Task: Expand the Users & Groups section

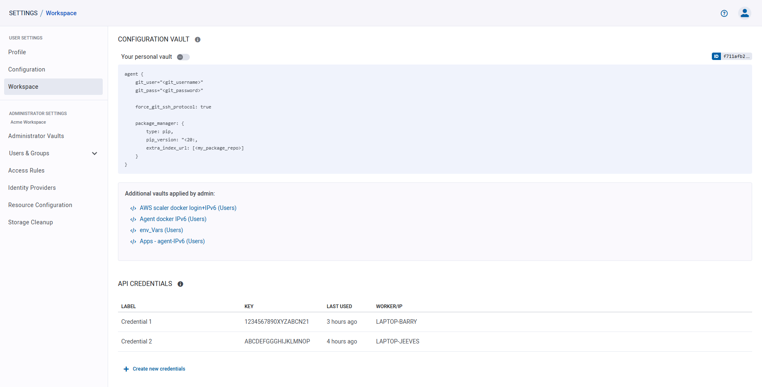Action: point(95,153)
